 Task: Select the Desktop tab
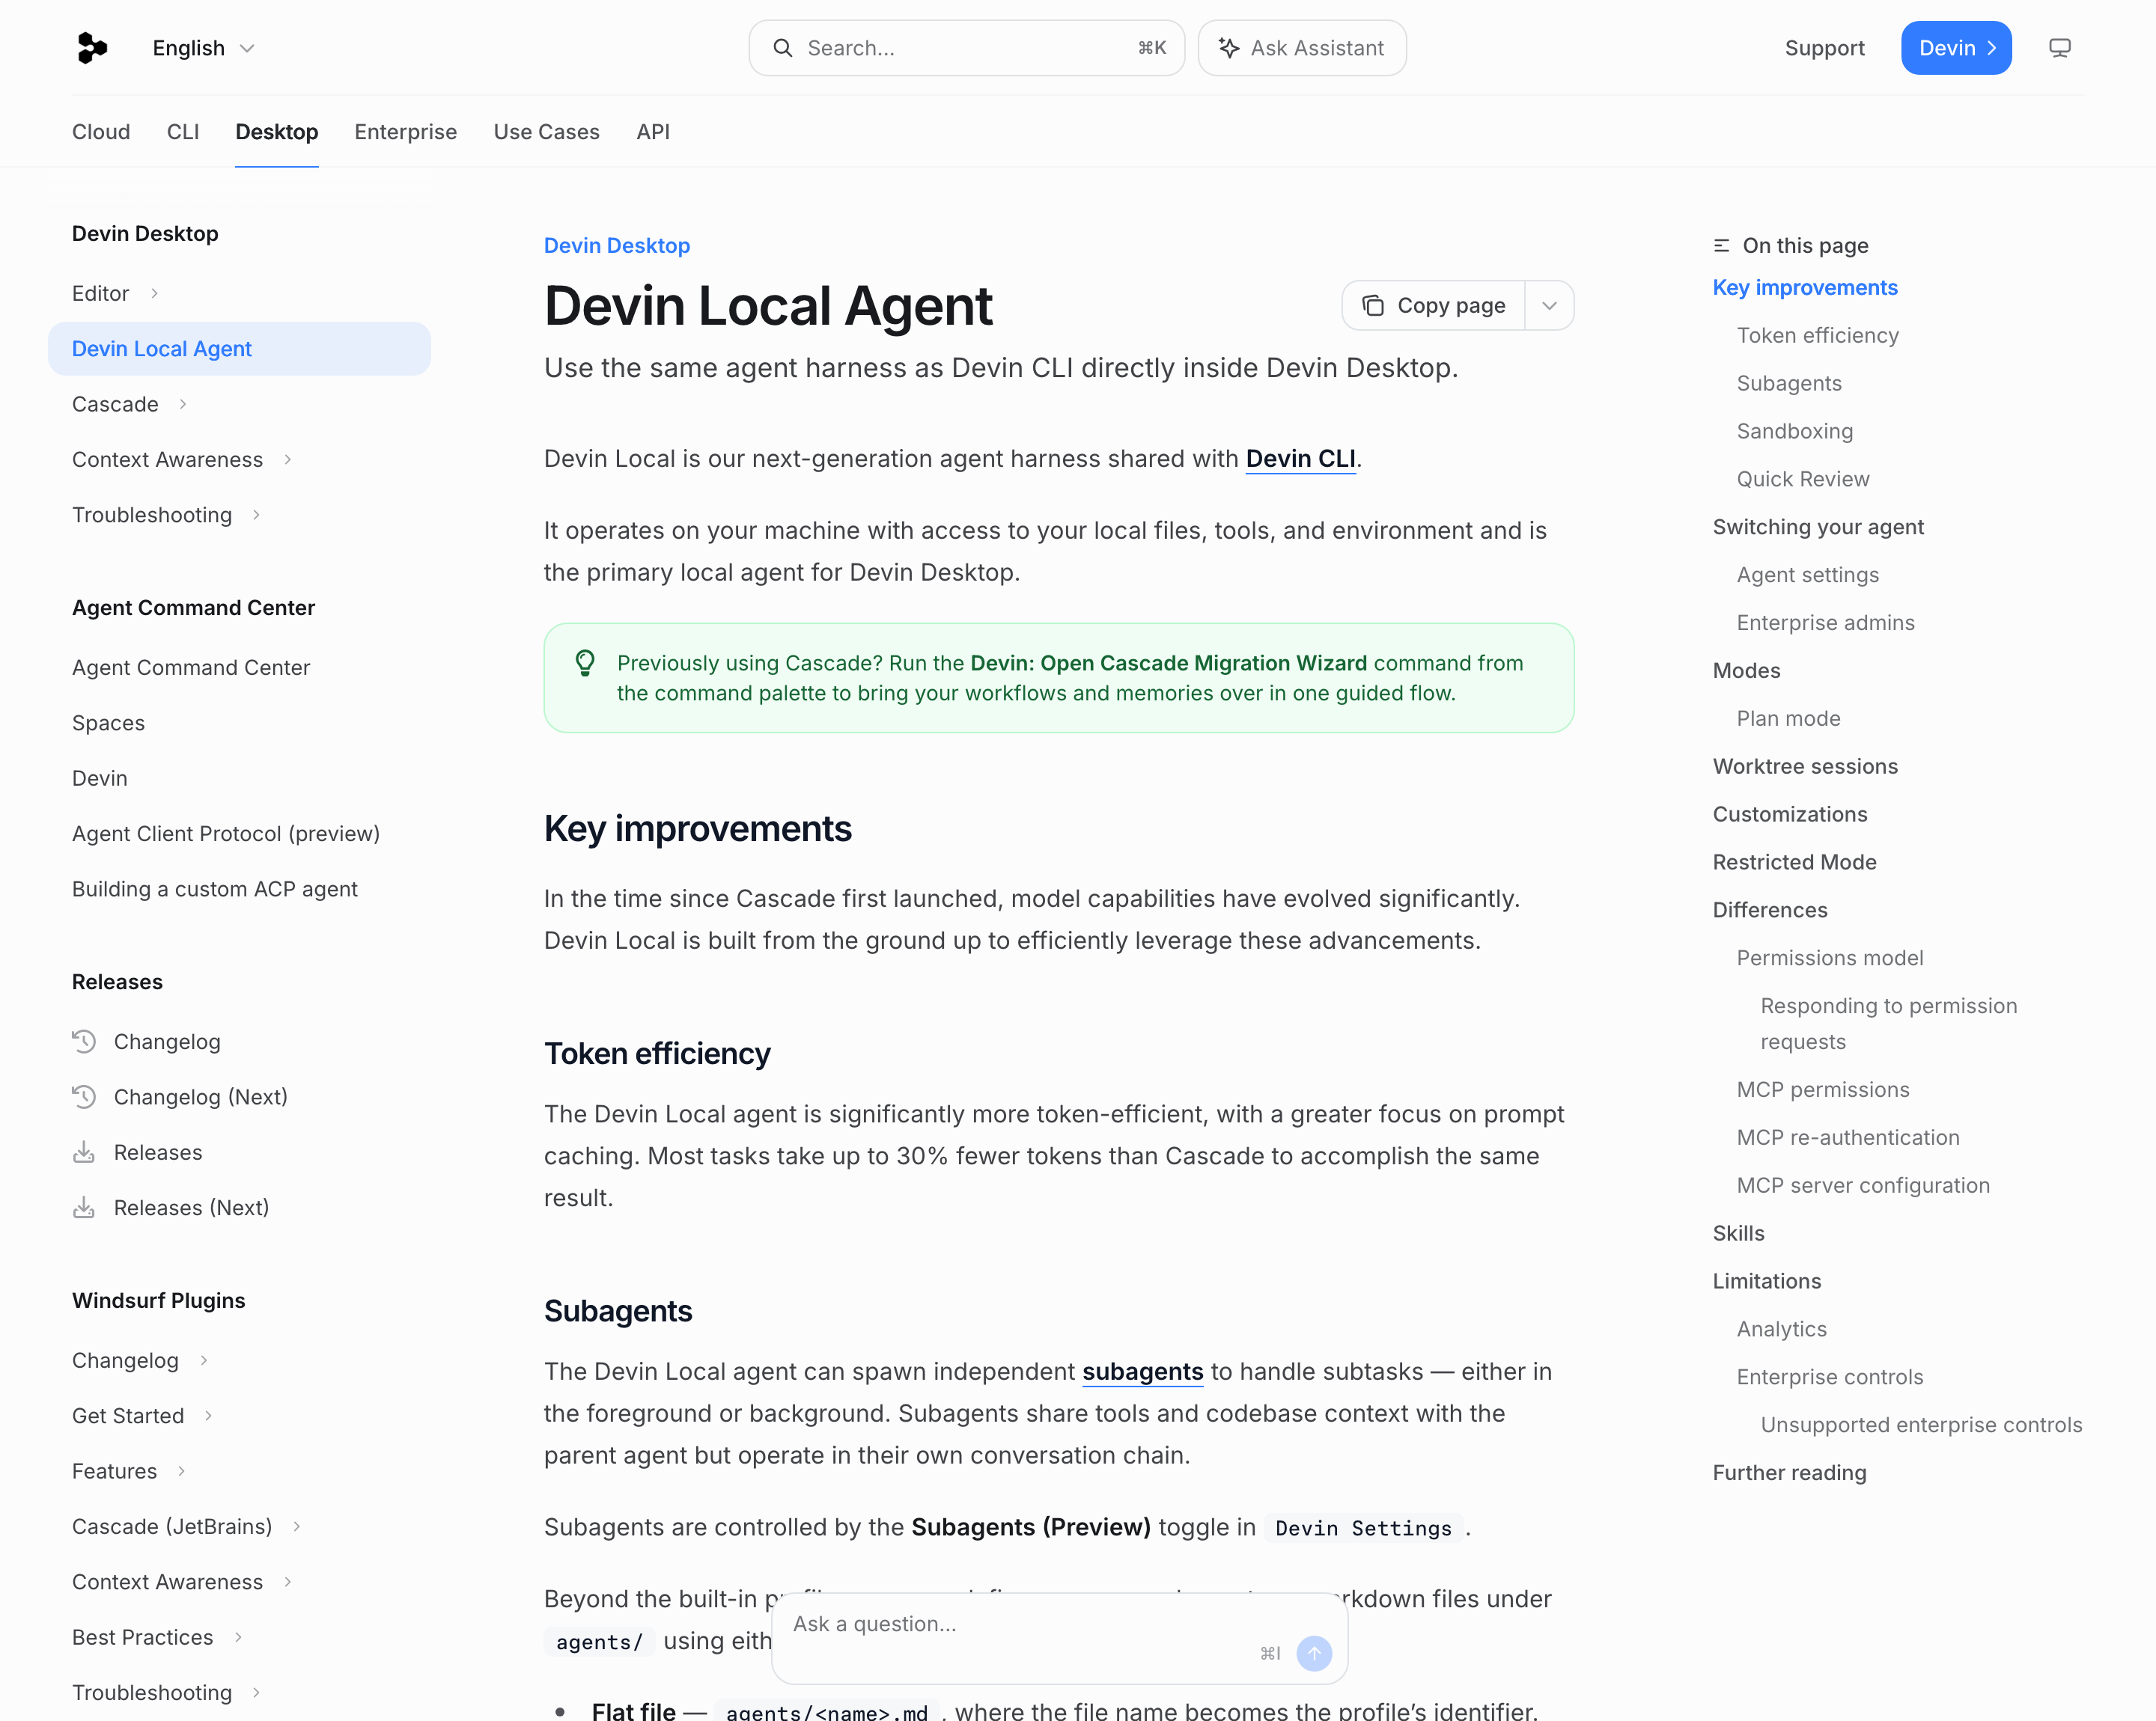tap(277, 132)
